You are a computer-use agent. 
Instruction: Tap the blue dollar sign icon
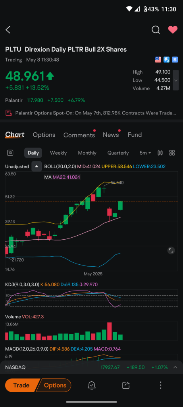point(175,60)
